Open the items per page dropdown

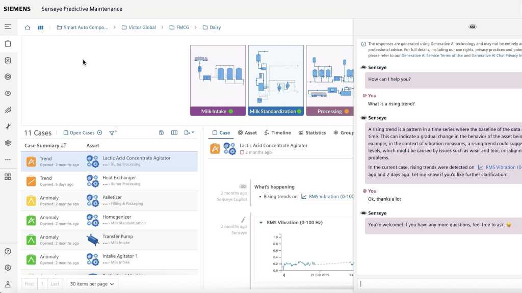coord(92,284)
